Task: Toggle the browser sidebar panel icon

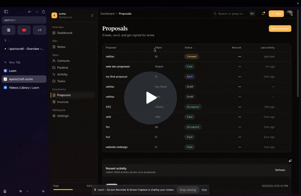Action: (6, 12)
